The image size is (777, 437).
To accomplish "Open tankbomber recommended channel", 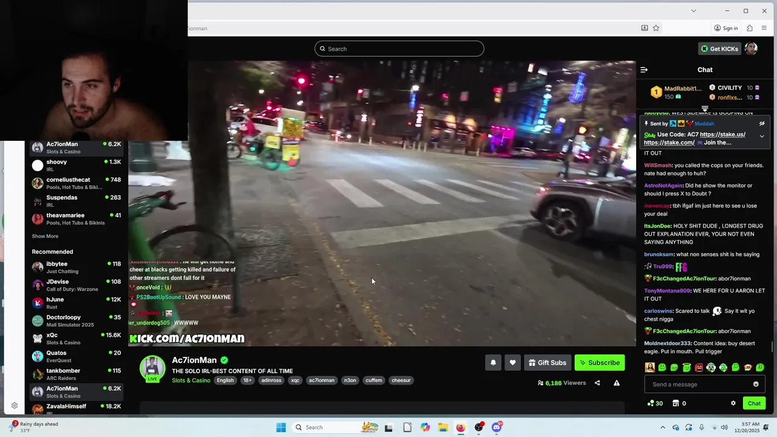I will 77,374.
